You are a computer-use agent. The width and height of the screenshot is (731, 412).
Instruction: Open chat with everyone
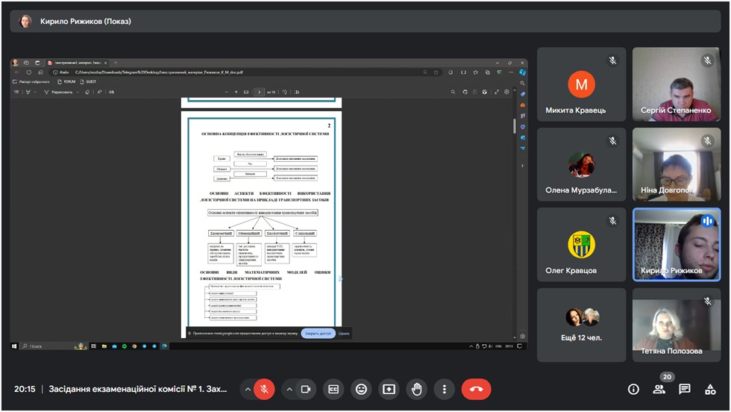(684, 389)
